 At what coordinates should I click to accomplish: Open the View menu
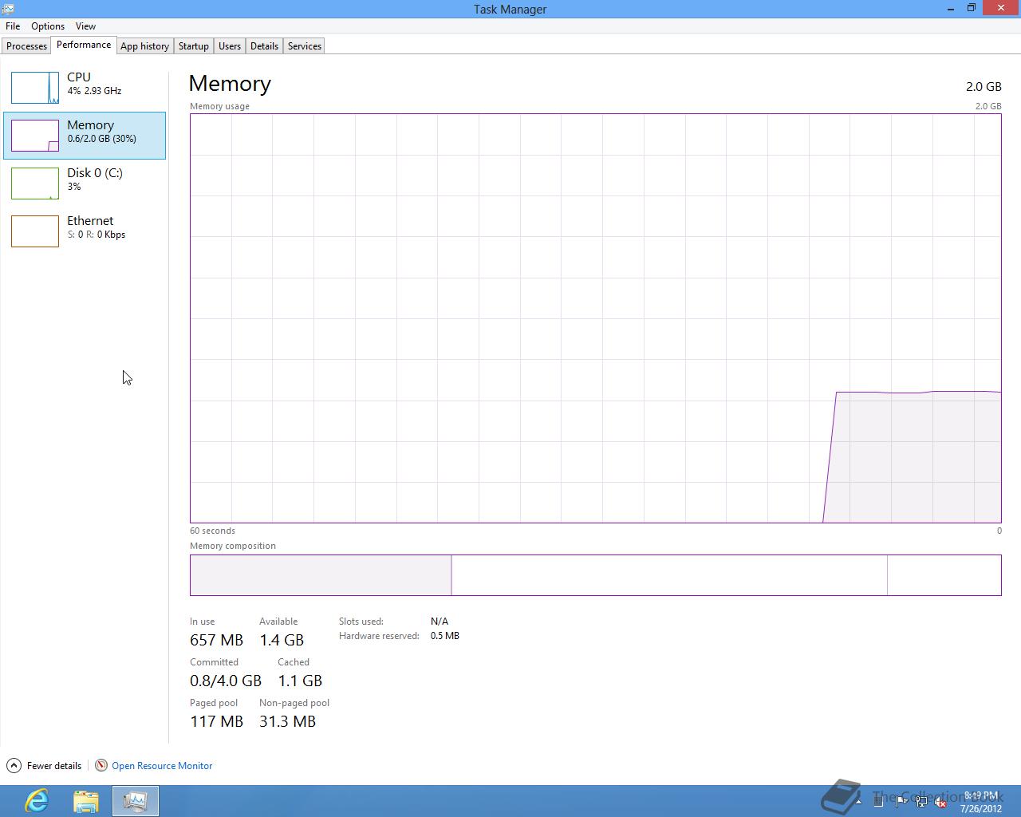(x=85, y=26)
